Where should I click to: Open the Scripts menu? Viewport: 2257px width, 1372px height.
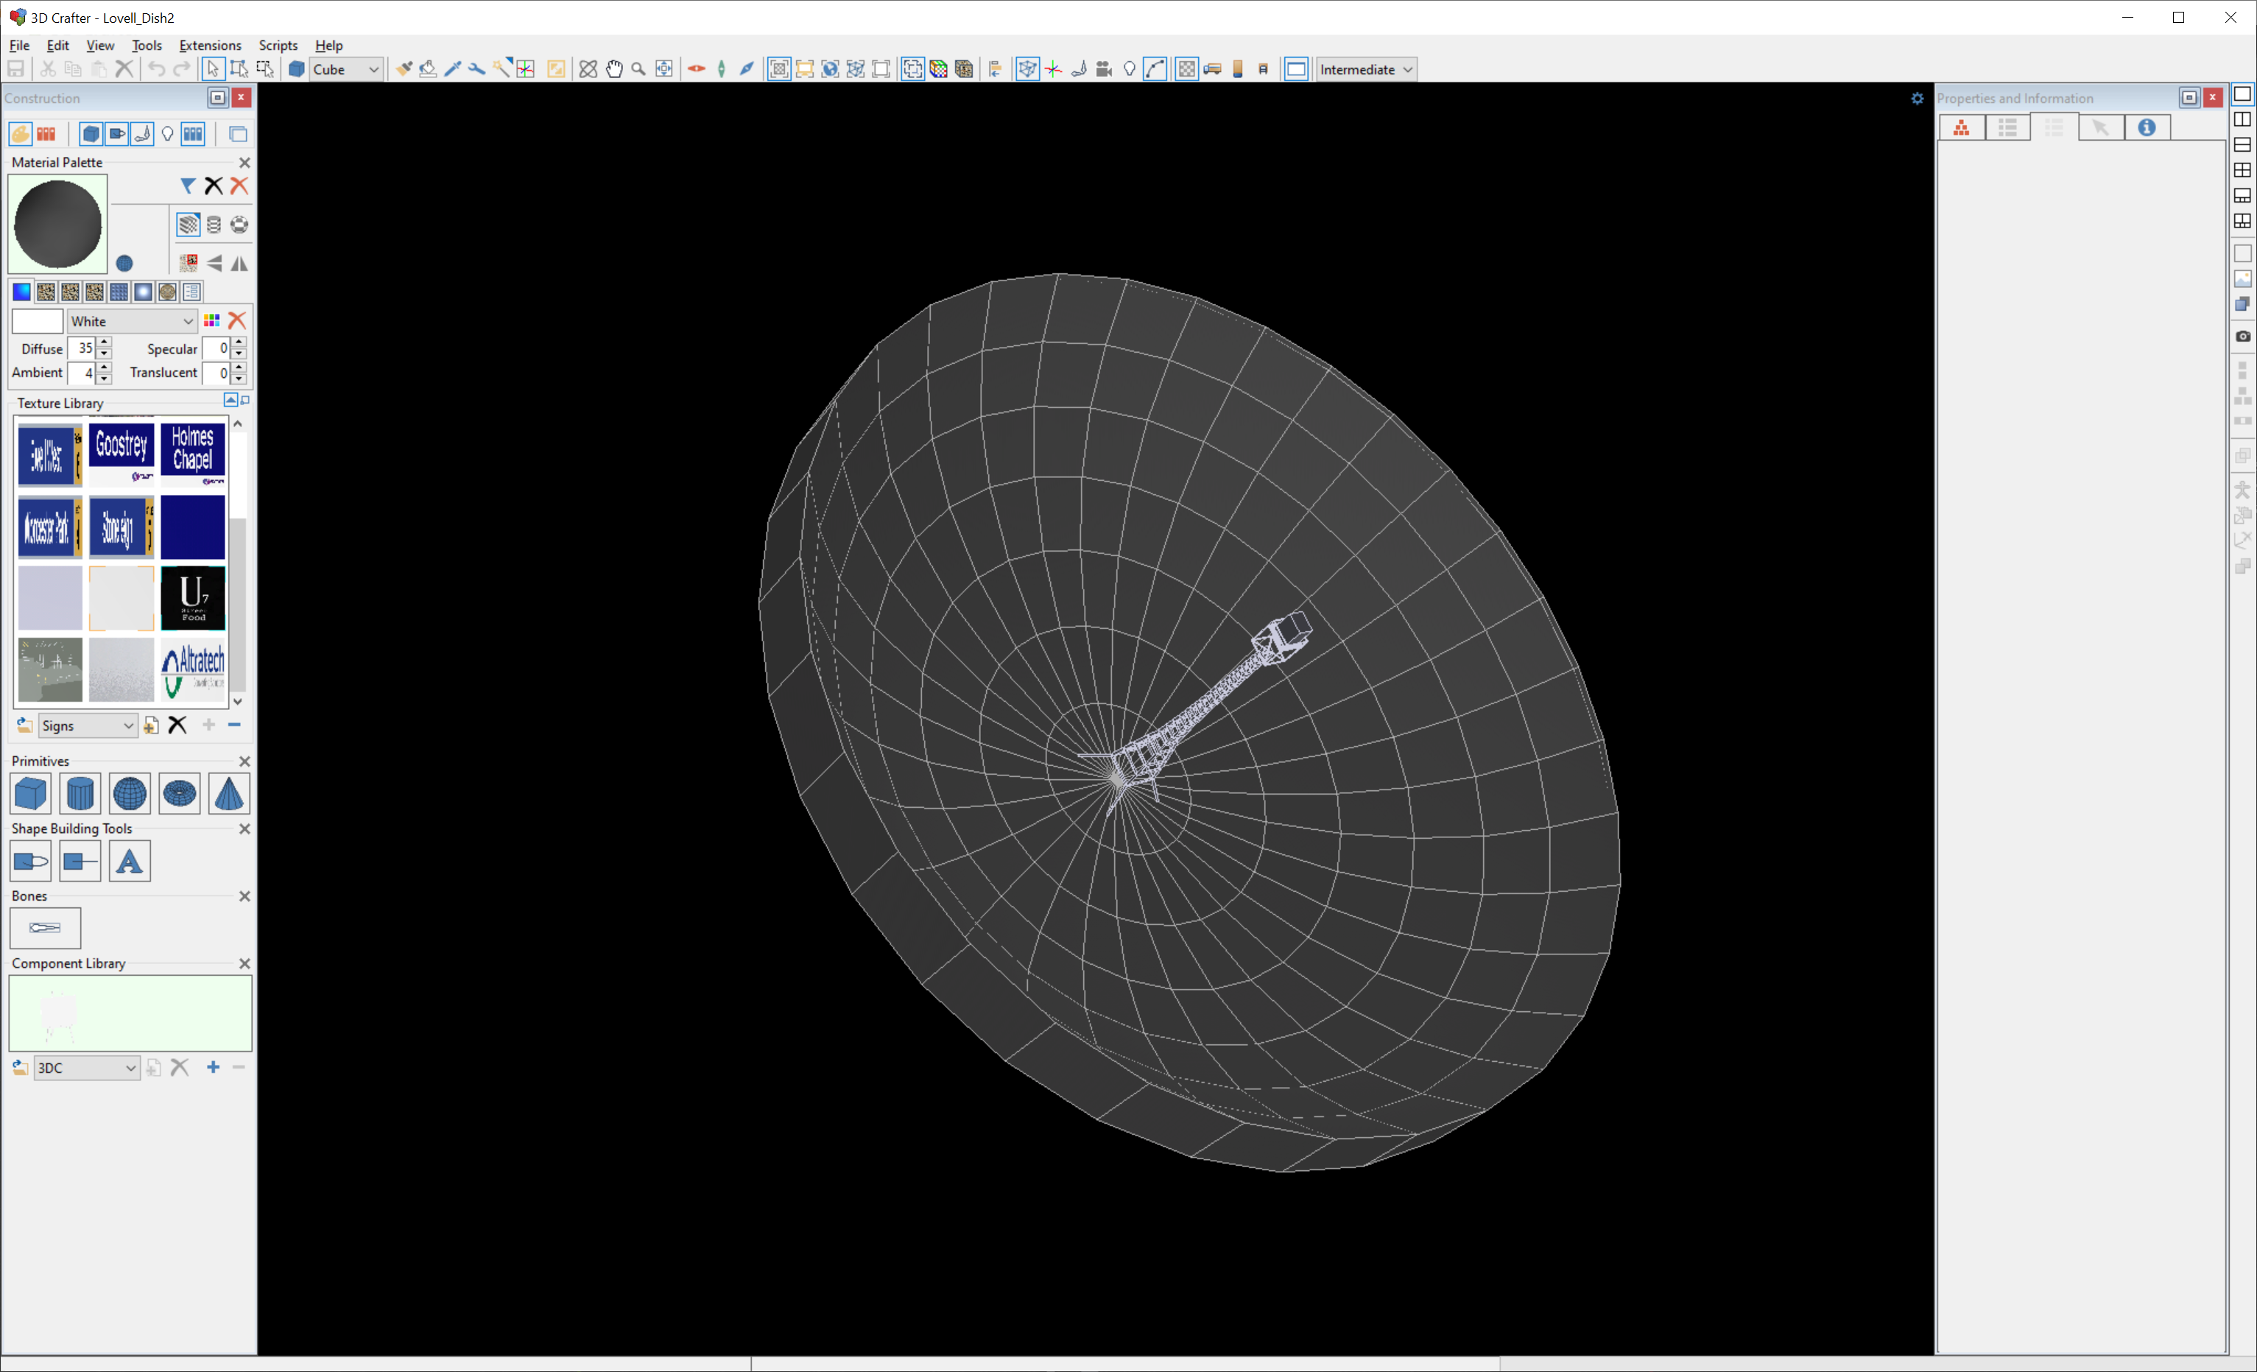point(278,45)
